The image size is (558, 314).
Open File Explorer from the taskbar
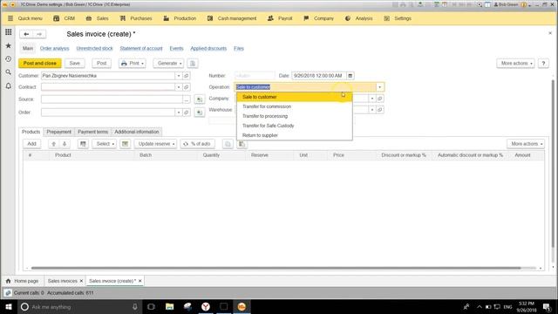click(170, 307)
